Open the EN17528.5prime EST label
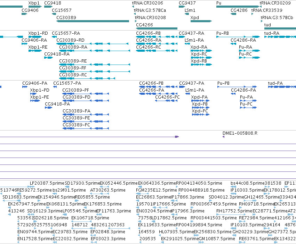Image resolution: width=296 pixels, height=244 pixels. (35, 239)
